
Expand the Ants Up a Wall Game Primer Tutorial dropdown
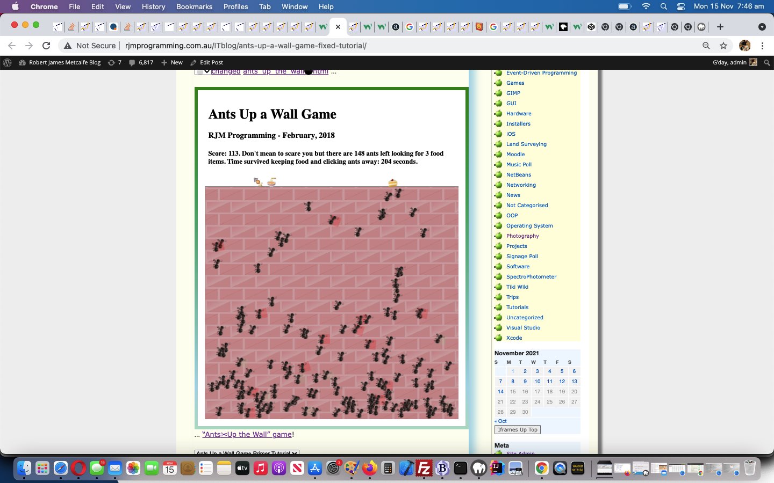(247, 453)
